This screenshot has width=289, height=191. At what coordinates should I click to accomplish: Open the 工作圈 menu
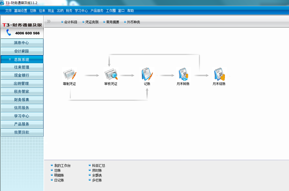click(111, 11)
